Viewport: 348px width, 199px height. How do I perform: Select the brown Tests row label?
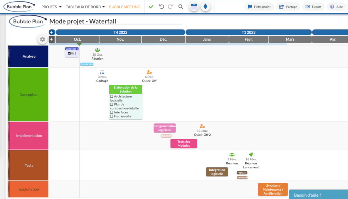[29, 165]
